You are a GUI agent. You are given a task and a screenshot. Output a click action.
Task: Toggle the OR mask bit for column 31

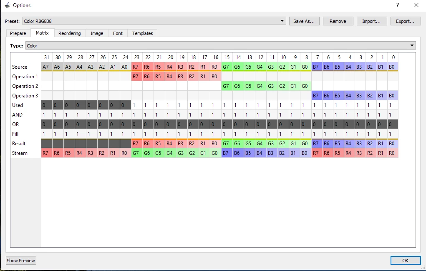[47, 124]
